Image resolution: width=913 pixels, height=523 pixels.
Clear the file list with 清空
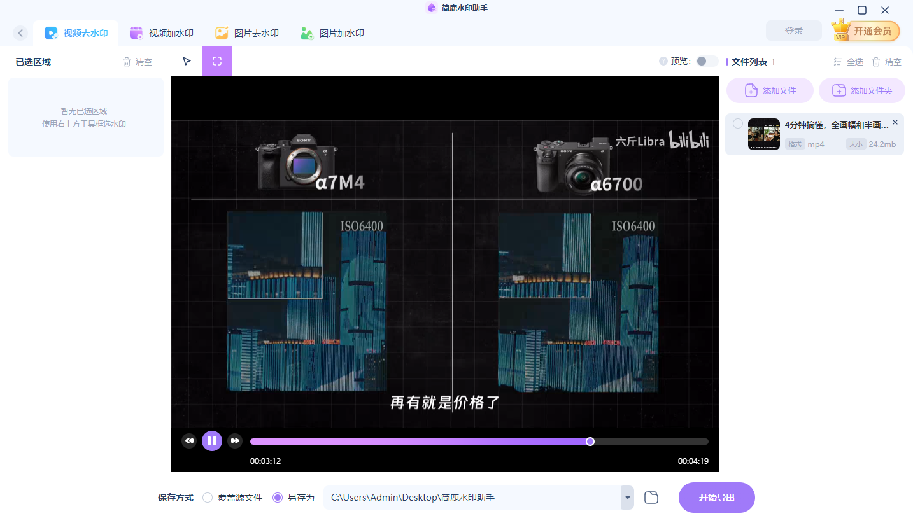[886, 62]
